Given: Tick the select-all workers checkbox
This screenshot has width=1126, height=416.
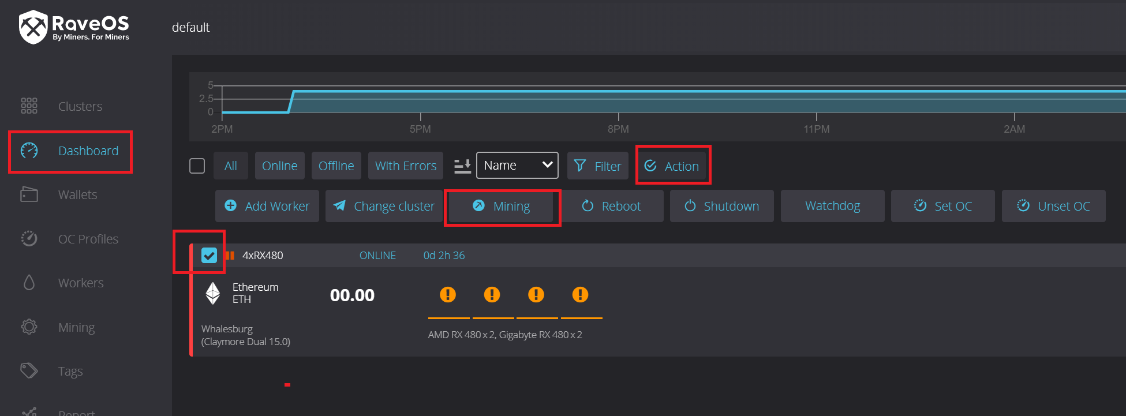Looking at the screenshot, I should [x=197, y=166].
